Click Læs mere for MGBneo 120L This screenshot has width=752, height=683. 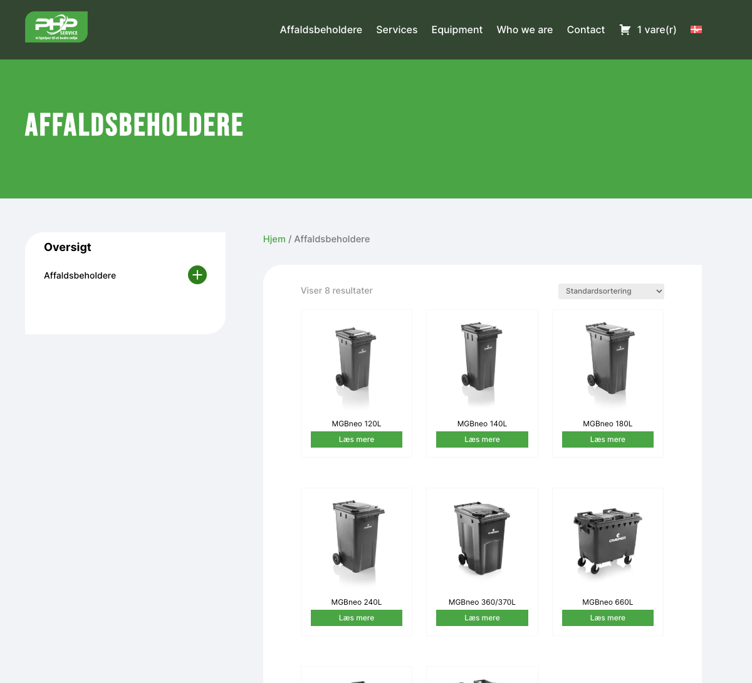coord(357,439)
